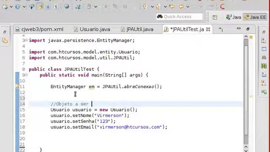Open the Forward navigation history dropdown
The width and height of the screenshot is (270, 152).
[x=201, y=7]
